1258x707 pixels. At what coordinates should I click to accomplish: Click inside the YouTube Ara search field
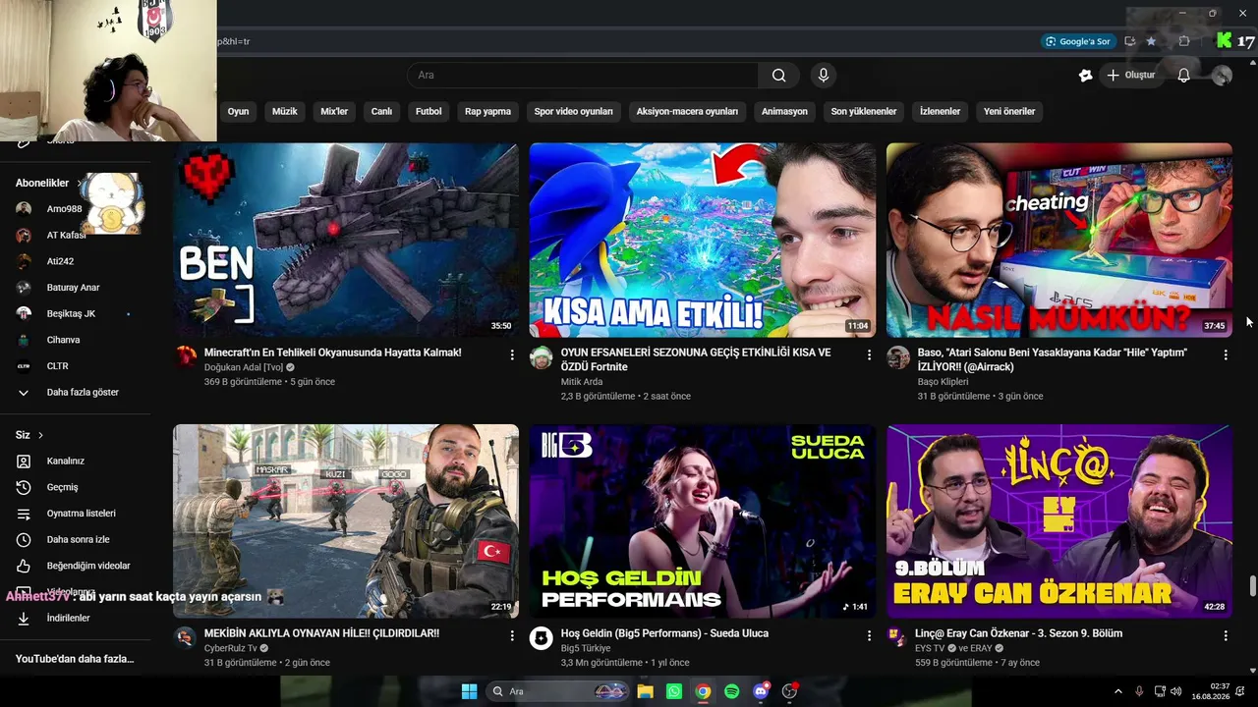(x=583, y=76)
